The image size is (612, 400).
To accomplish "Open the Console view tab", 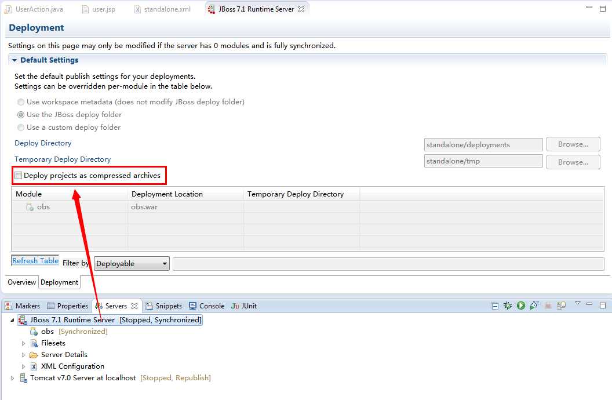I will pos(207,306).
